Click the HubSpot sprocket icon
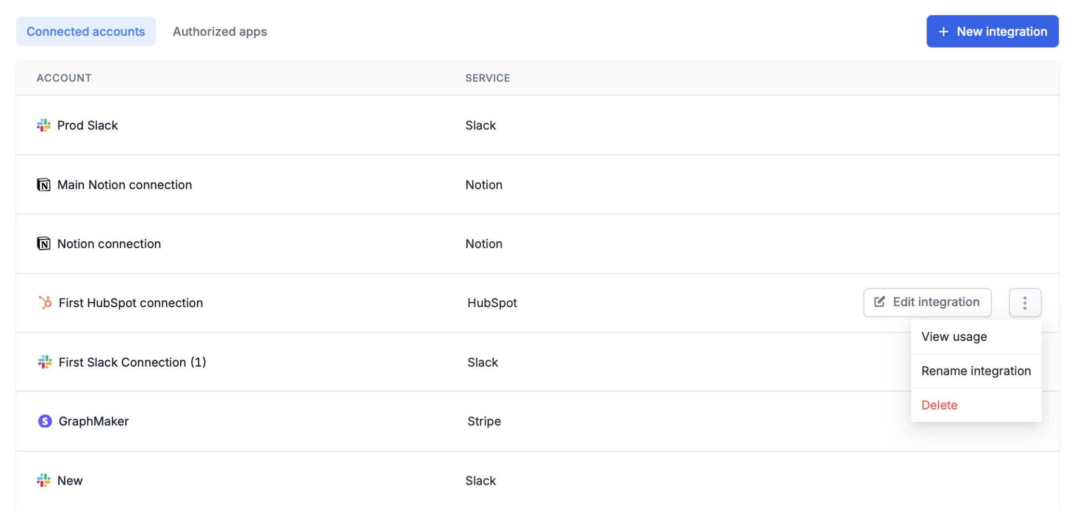The image size is (1076, 516). coord(44,302)
